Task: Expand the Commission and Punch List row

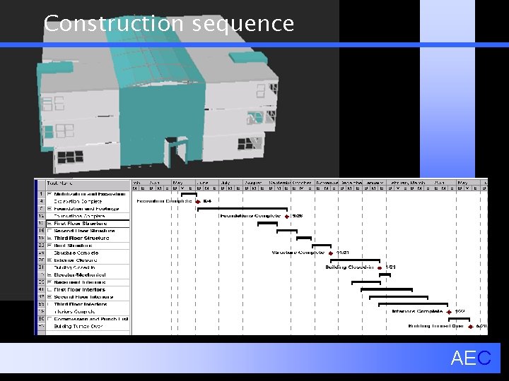Action: [x=49, y=319]
